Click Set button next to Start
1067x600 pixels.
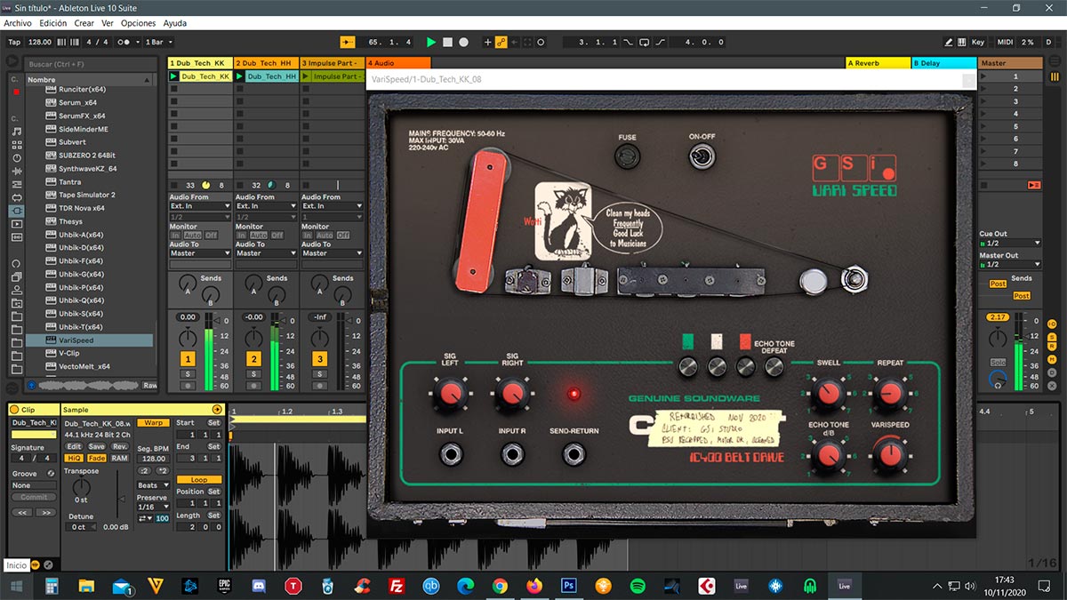click(x=214, y=423)
